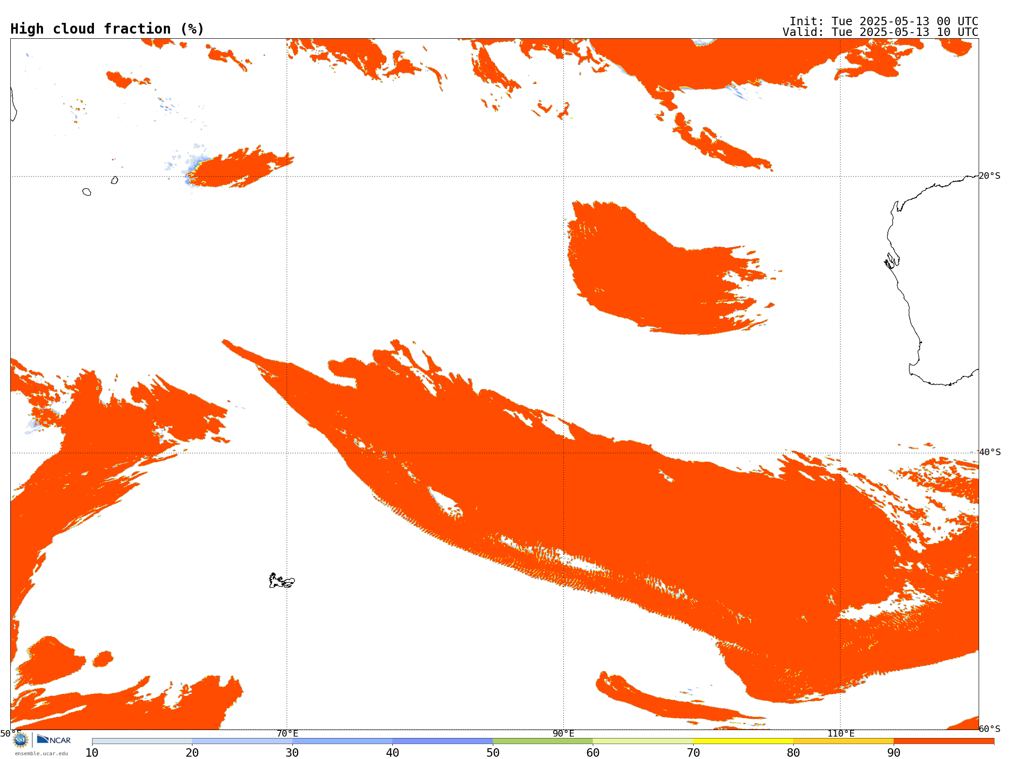Click the colorbar tick label 30
Viewport: 1009px width, 759px height.
click(292, 753)
